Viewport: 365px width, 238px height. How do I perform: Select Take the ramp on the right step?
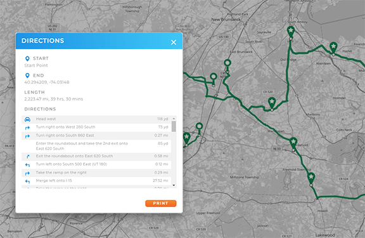tap(96, 173)
